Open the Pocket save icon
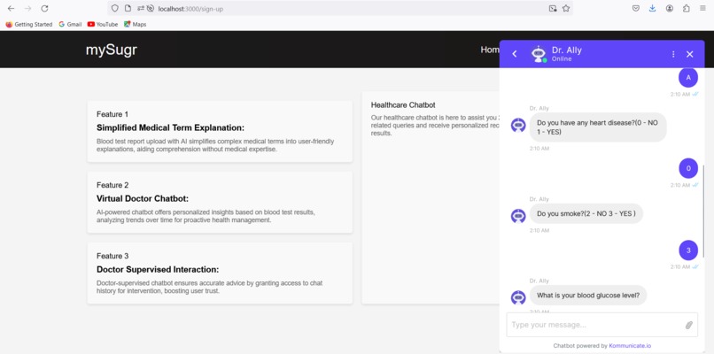 (636, 8)
